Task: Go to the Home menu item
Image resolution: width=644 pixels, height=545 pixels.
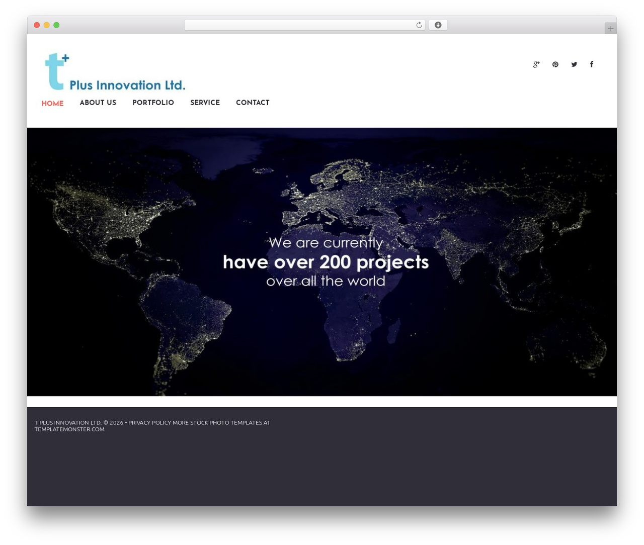Action: [x=52, y=104]
